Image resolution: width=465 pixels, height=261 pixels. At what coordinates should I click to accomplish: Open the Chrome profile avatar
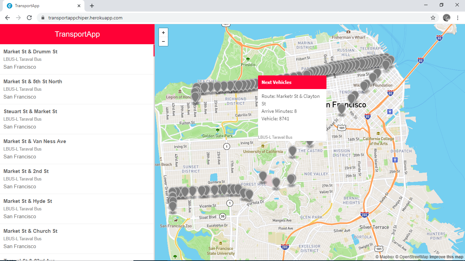point(447,18)
